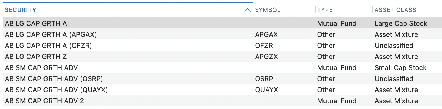Click the OFZR symbol cell
This screenshot has width=442, height=109.
pyautogui.click(x=264, y=46)
